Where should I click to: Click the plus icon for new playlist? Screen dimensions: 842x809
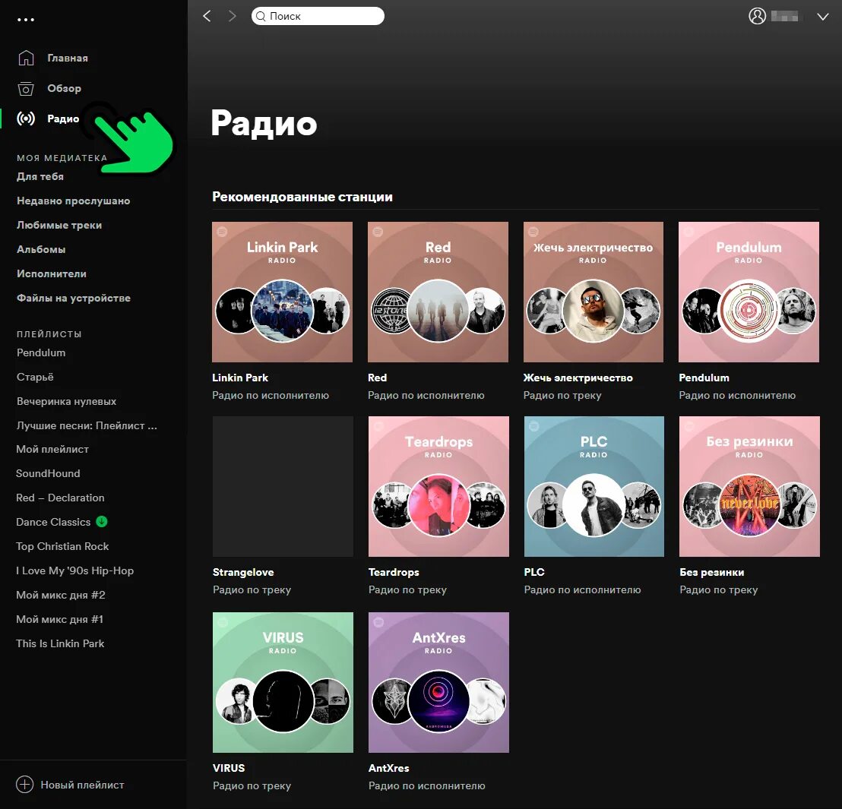tap(25, 785)
